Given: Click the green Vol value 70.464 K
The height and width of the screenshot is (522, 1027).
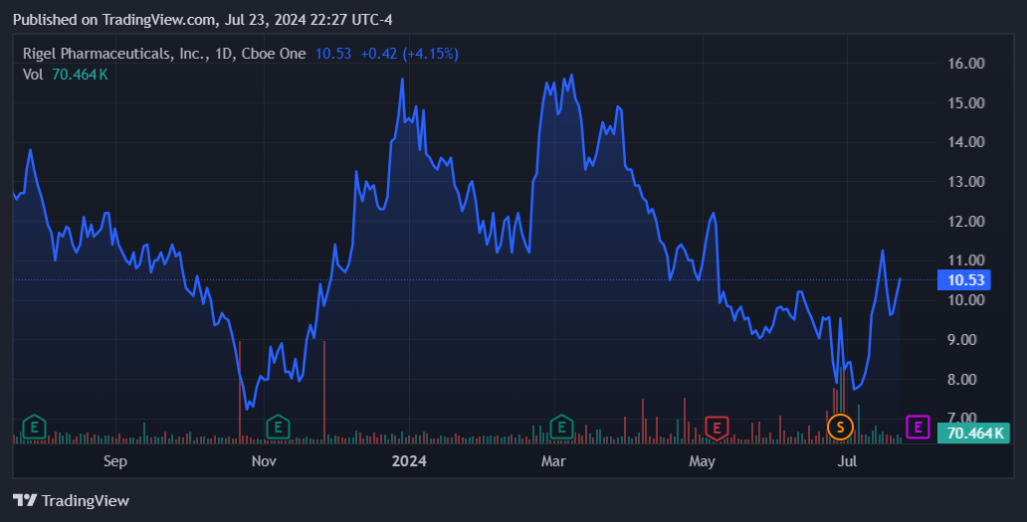Looking at the screenshot, I should pyautogui.click(x=80, y=75).
